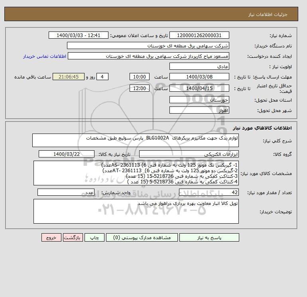Click the بازگشت back button
This screenshot has height=297, width=307.
point(73,238)
